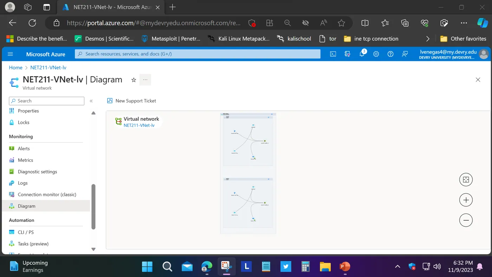Click the Azure global search bar
Screen dimensions: 492x277
click(x=198, y=54)
